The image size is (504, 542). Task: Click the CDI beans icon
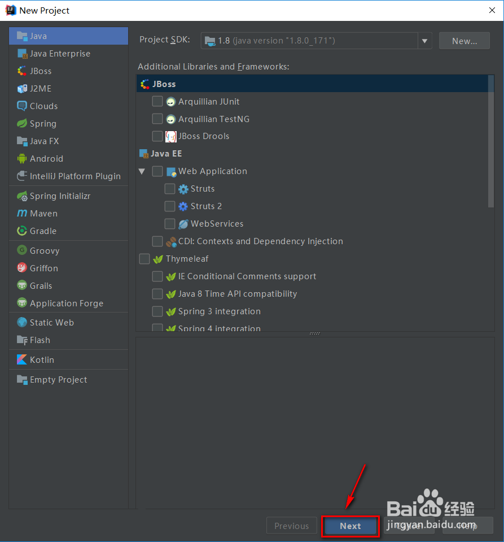[x=171, y=242]
